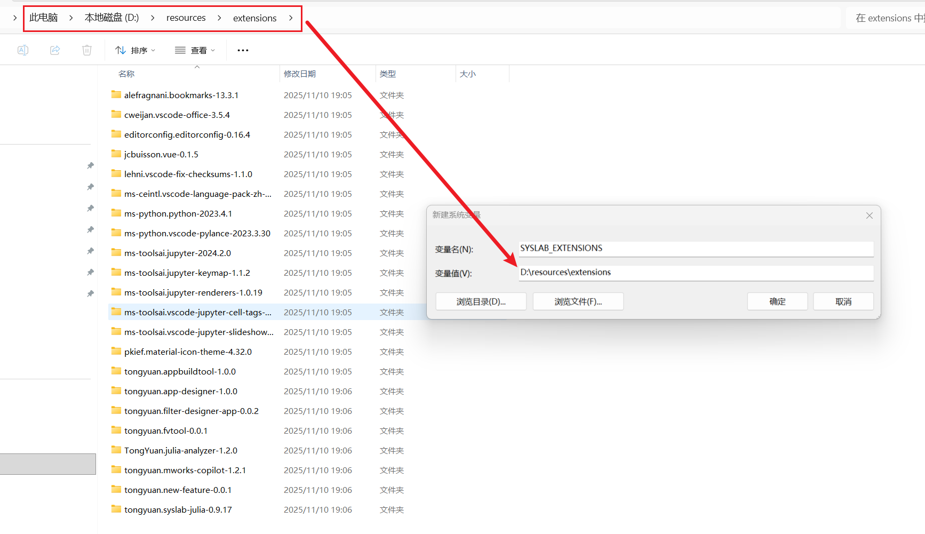Image resolution: width=925 pixels, height=534 pixels.
Task: Open the 查看 view dropdown
Action: click(x=195, y=50)
